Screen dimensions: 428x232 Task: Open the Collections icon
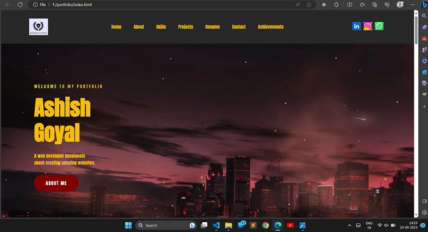374,5
